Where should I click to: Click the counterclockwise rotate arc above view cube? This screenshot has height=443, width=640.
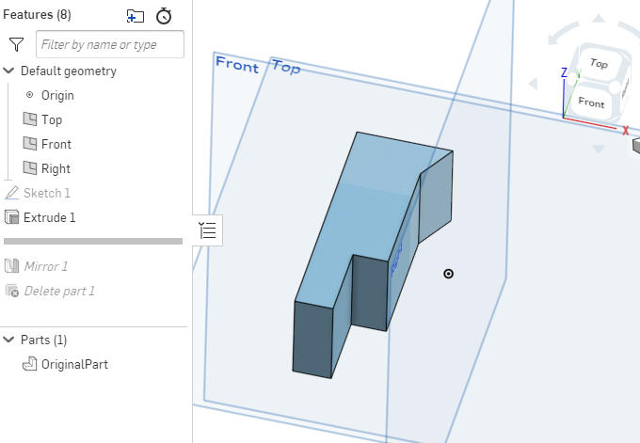click(x=561, y=34)
